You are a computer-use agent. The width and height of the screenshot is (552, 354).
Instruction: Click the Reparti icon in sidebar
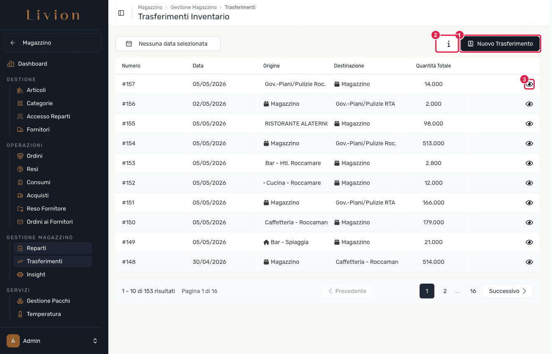point(20,248)
